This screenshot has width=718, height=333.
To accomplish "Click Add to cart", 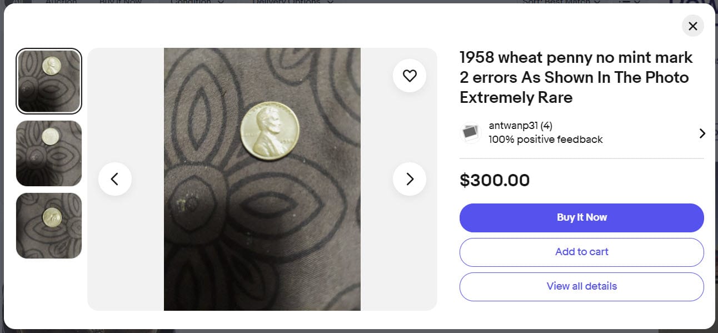I will (581, 252).
